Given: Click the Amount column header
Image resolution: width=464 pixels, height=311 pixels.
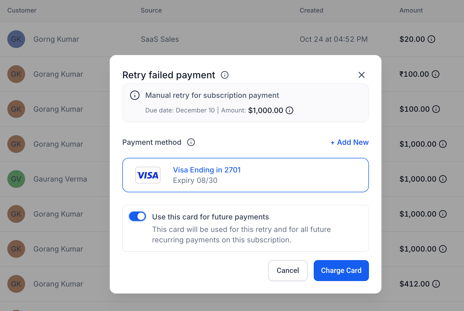Looking at the screenshot, I should 411,10.
